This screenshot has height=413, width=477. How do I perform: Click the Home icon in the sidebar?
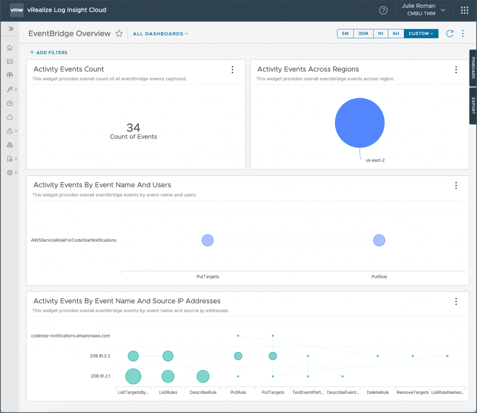(x=10, y=48)
